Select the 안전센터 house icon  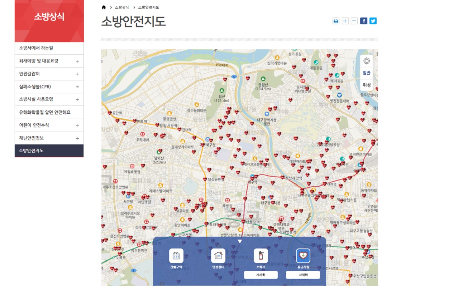pos(218,256)
